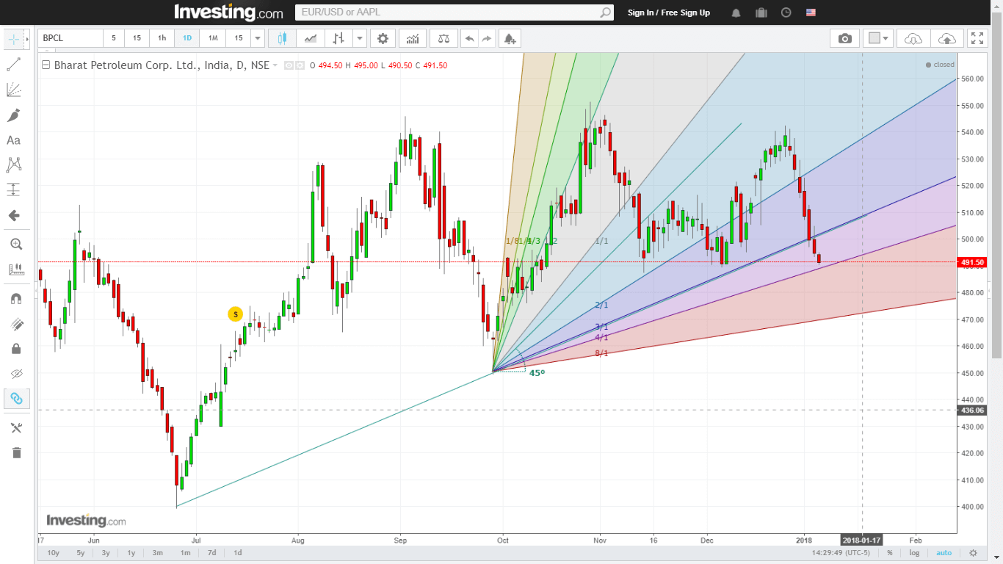
Task: Open the US flag language selector
Action: tap(811, 12)
